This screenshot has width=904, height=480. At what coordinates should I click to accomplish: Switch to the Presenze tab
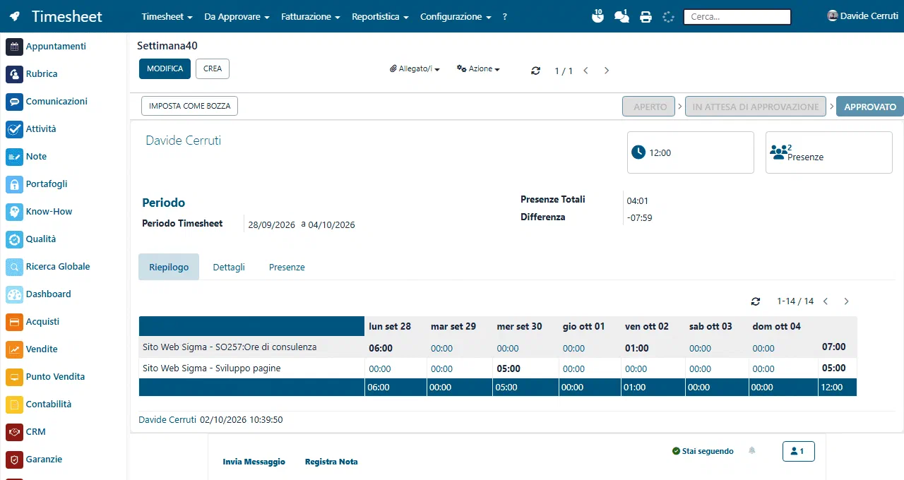(x=287, y=267)
